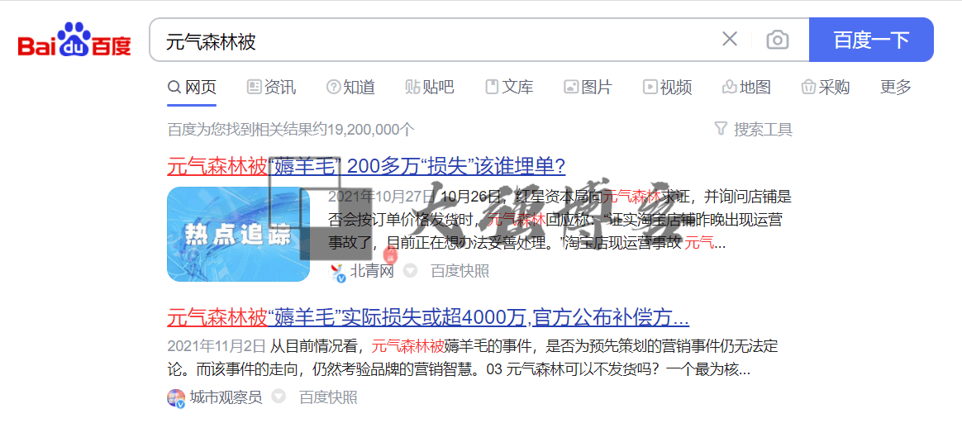The width and height of the screenshot is (962, 423).
Task: Open result about 实际损失或超4000万
Action: [428, 318]
